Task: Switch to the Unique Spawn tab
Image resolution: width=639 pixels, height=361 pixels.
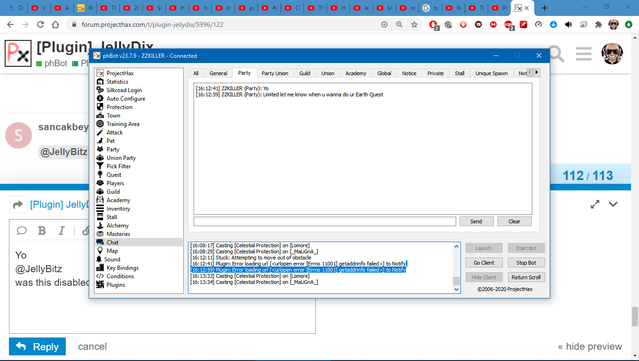Action: coord(491,73)
